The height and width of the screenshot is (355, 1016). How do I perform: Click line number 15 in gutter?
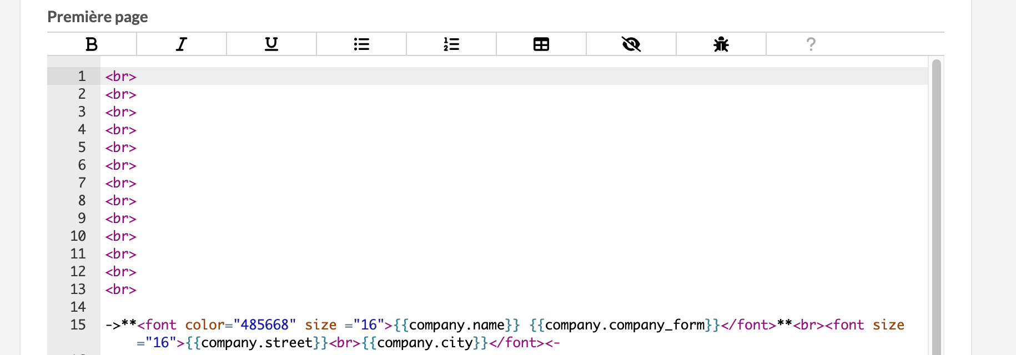click(x=78, y=324)
